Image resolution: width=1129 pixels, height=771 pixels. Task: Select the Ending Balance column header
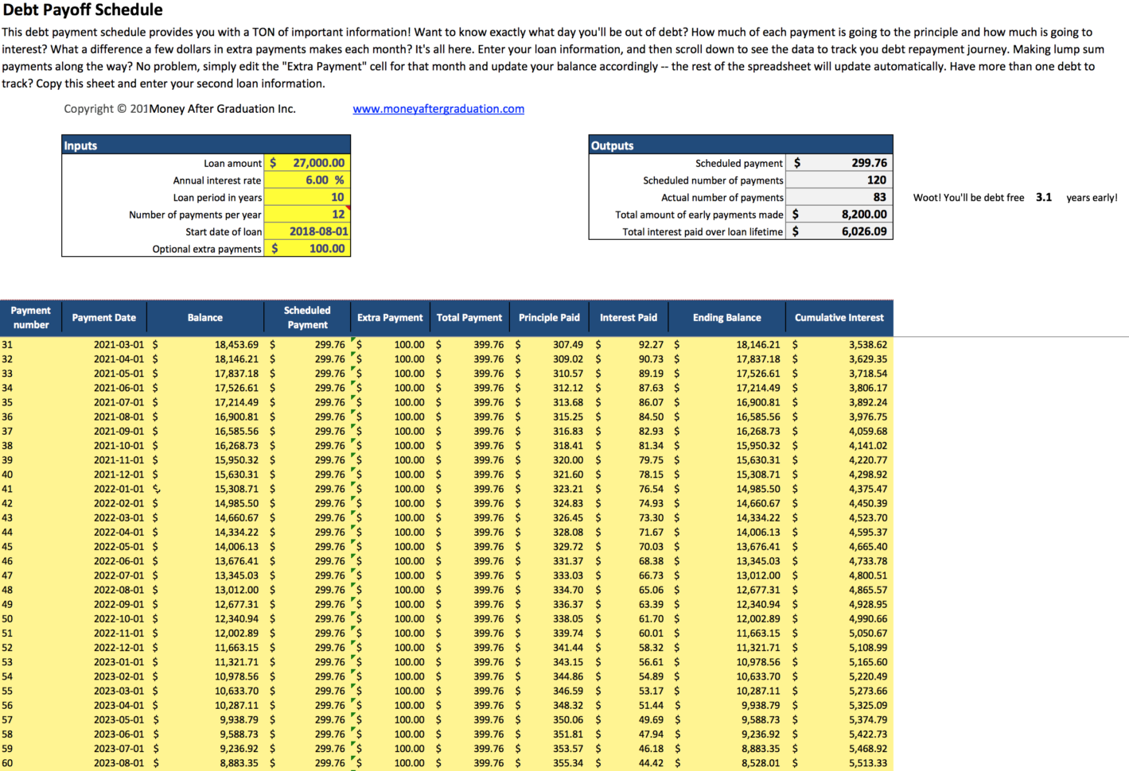coord(726,317)
